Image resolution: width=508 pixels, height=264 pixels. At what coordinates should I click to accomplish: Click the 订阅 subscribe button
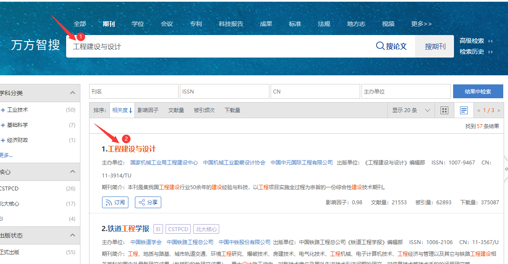click(x=115, y=202)
